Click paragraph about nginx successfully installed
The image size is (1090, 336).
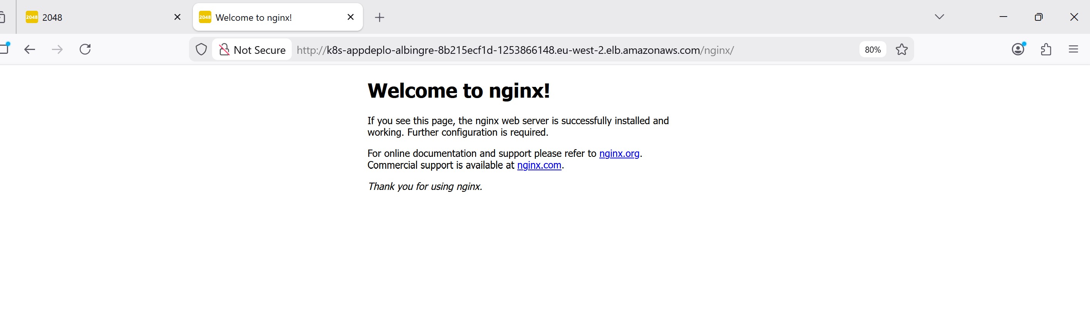tap(518, 126)
